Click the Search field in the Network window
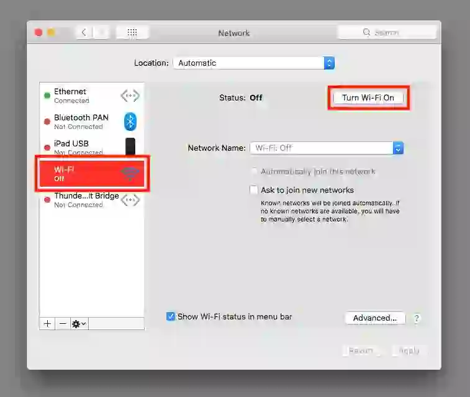 (387, 32)
